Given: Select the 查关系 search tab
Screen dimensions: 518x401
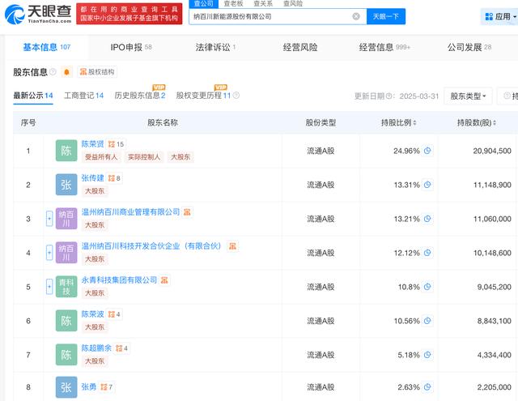Looking at the screenshot, I should coord(263,3).
